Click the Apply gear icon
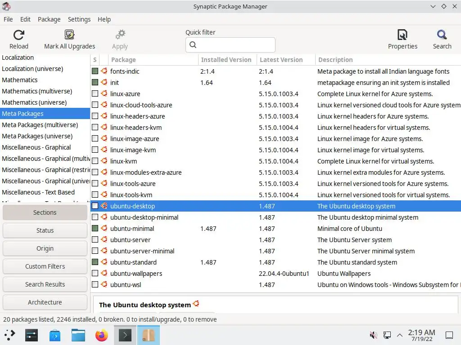 (x=120, y=35)
